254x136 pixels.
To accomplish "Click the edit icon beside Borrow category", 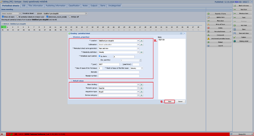I will 141,95.
